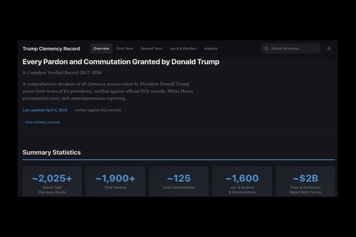Viewport: 356px width, 237px height.
Task: Focus the Search all names field
Action: (x=294, y=49)
